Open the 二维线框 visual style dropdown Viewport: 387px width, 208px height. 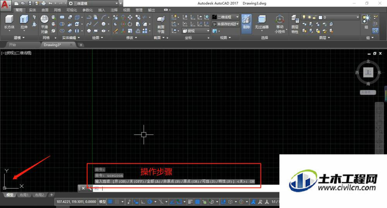226,17
